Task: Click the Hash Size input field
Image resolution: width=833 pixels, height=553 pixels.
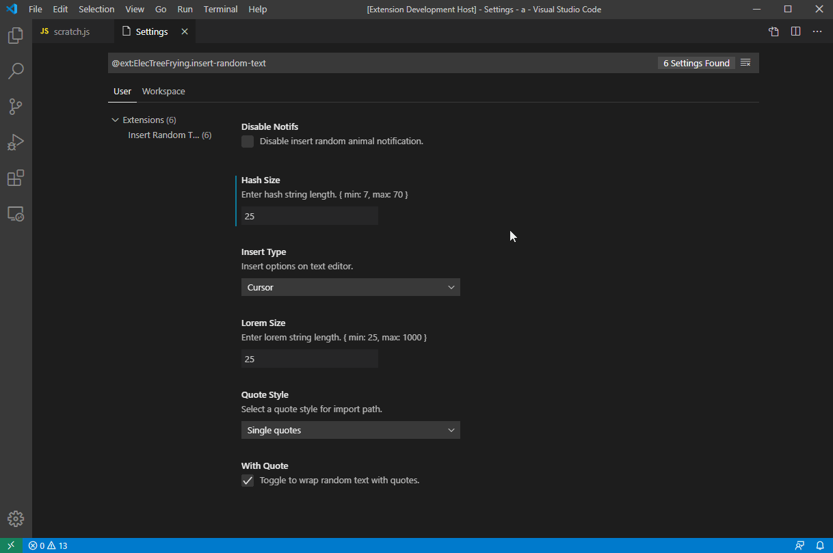Action: pyautogui.click(x=309, y=216)
